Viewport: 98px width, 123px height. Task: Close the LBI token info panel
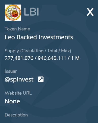(x=90, y=12)
